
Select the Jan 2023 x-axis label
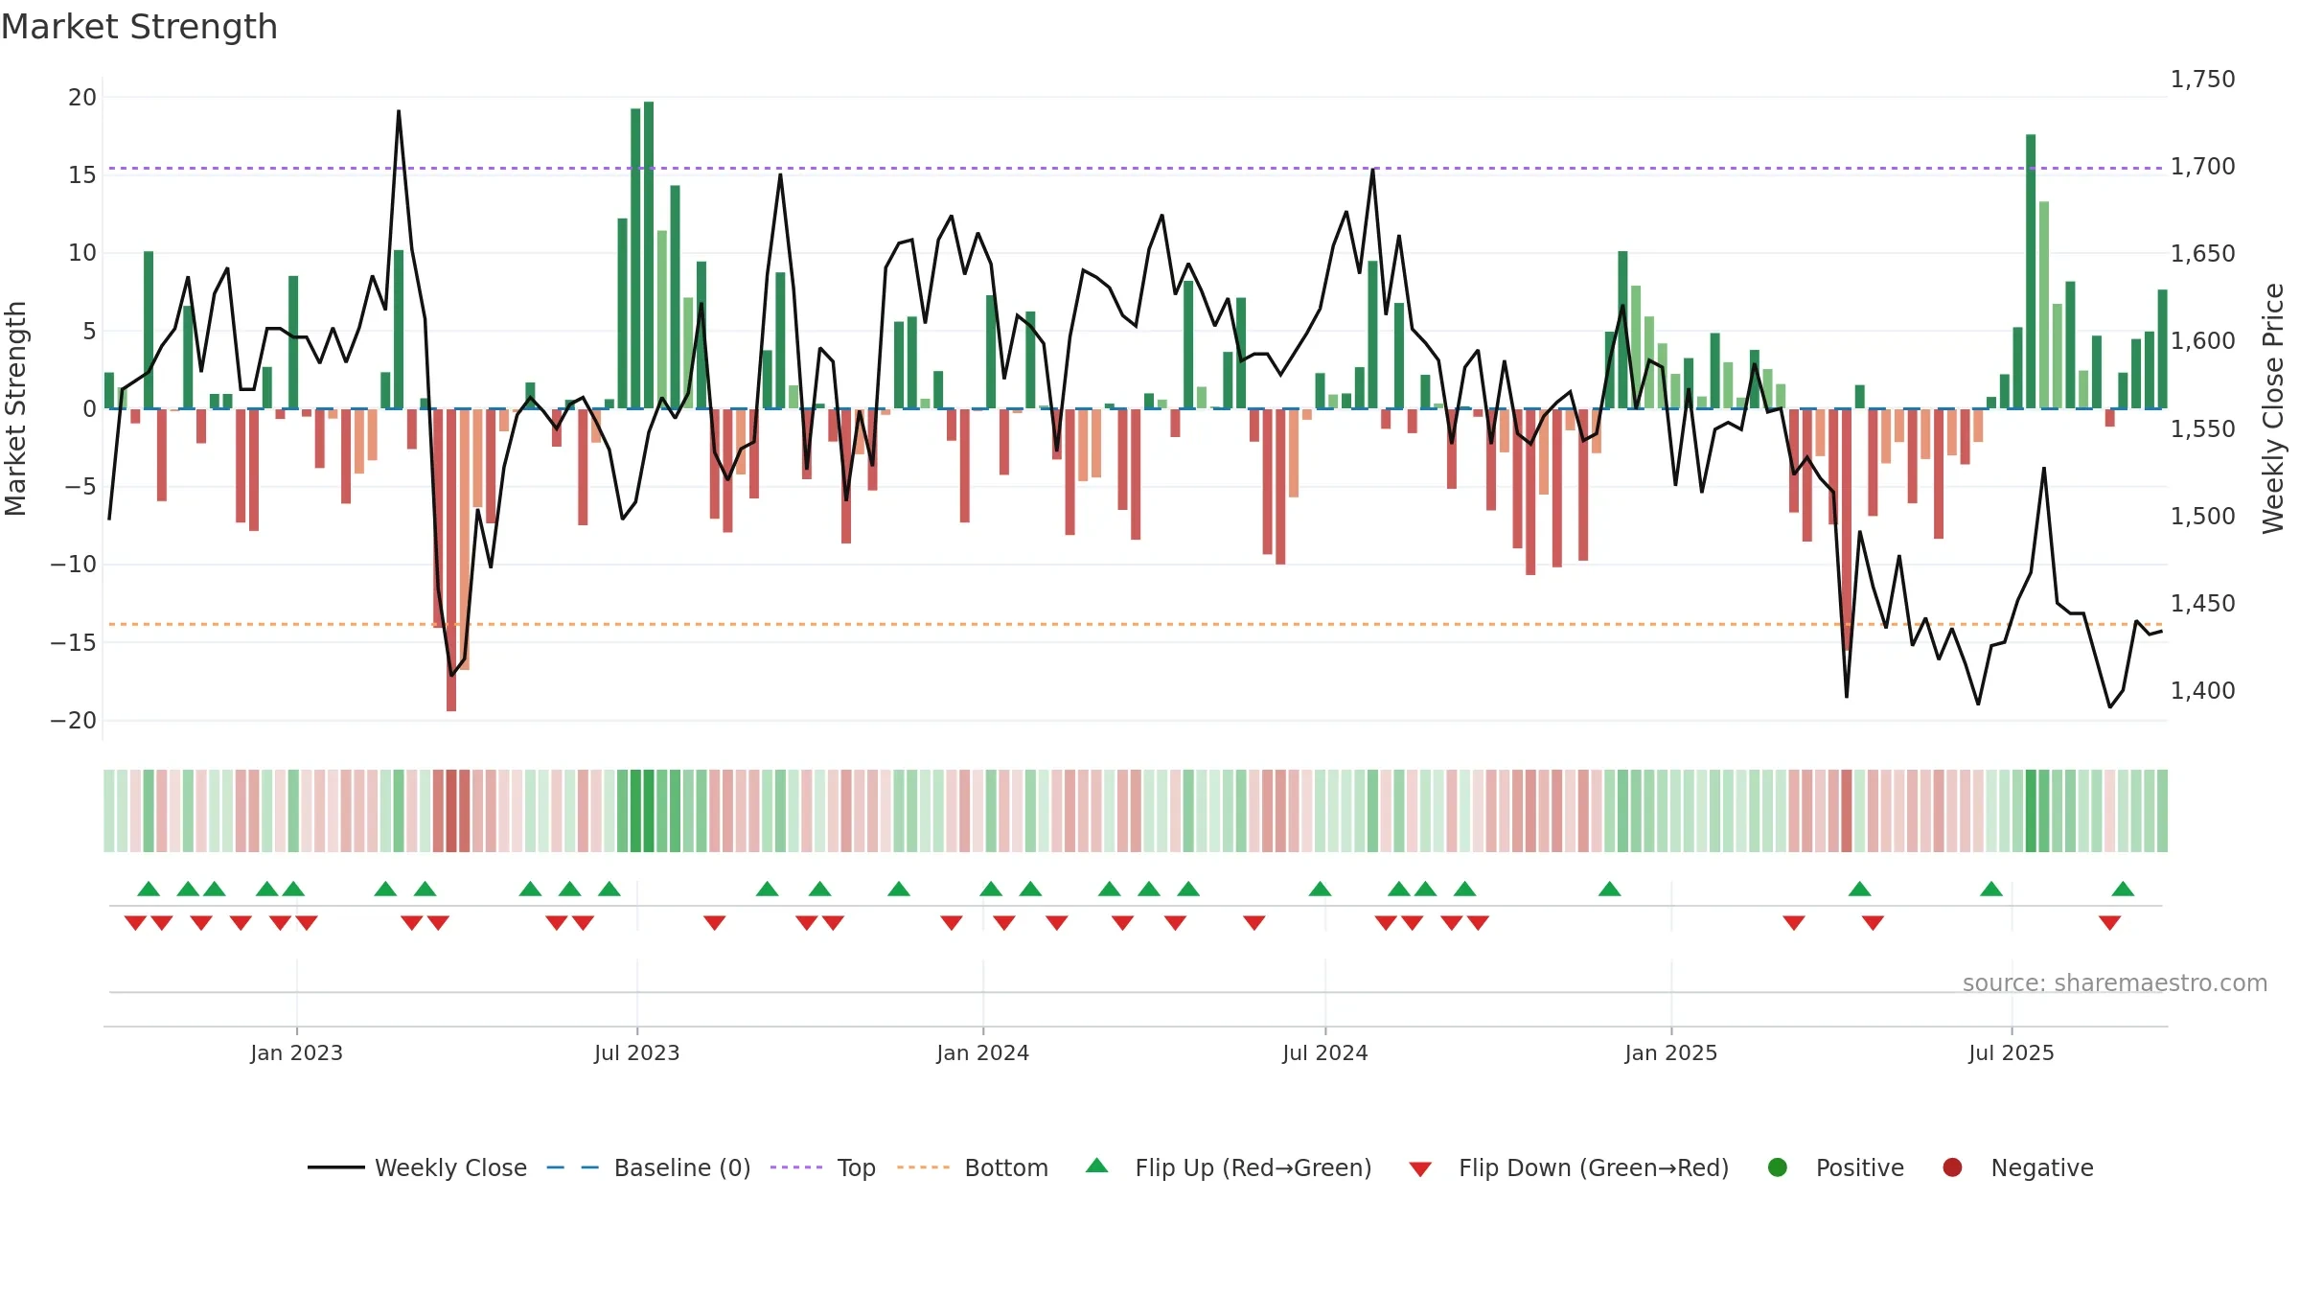click(296, 1053)
